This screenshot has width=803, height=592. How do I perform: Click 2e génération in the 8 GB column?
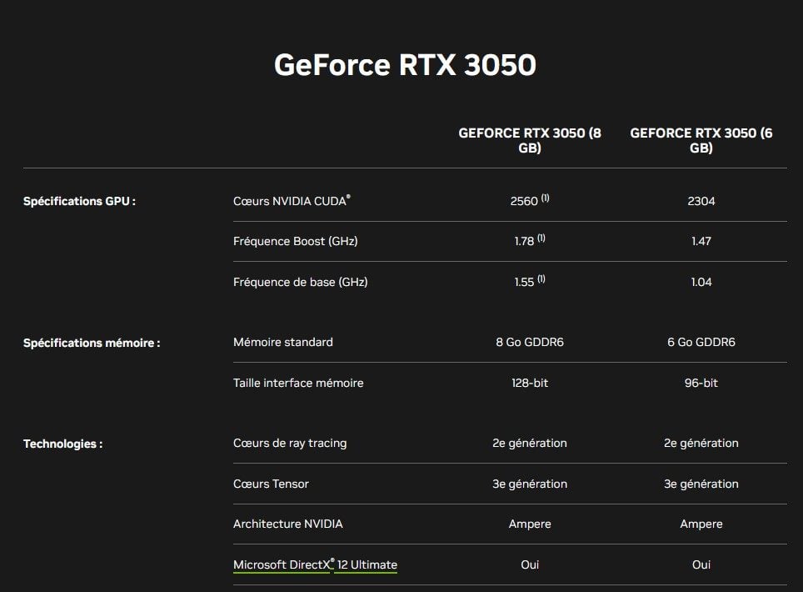tap(530, 443)
